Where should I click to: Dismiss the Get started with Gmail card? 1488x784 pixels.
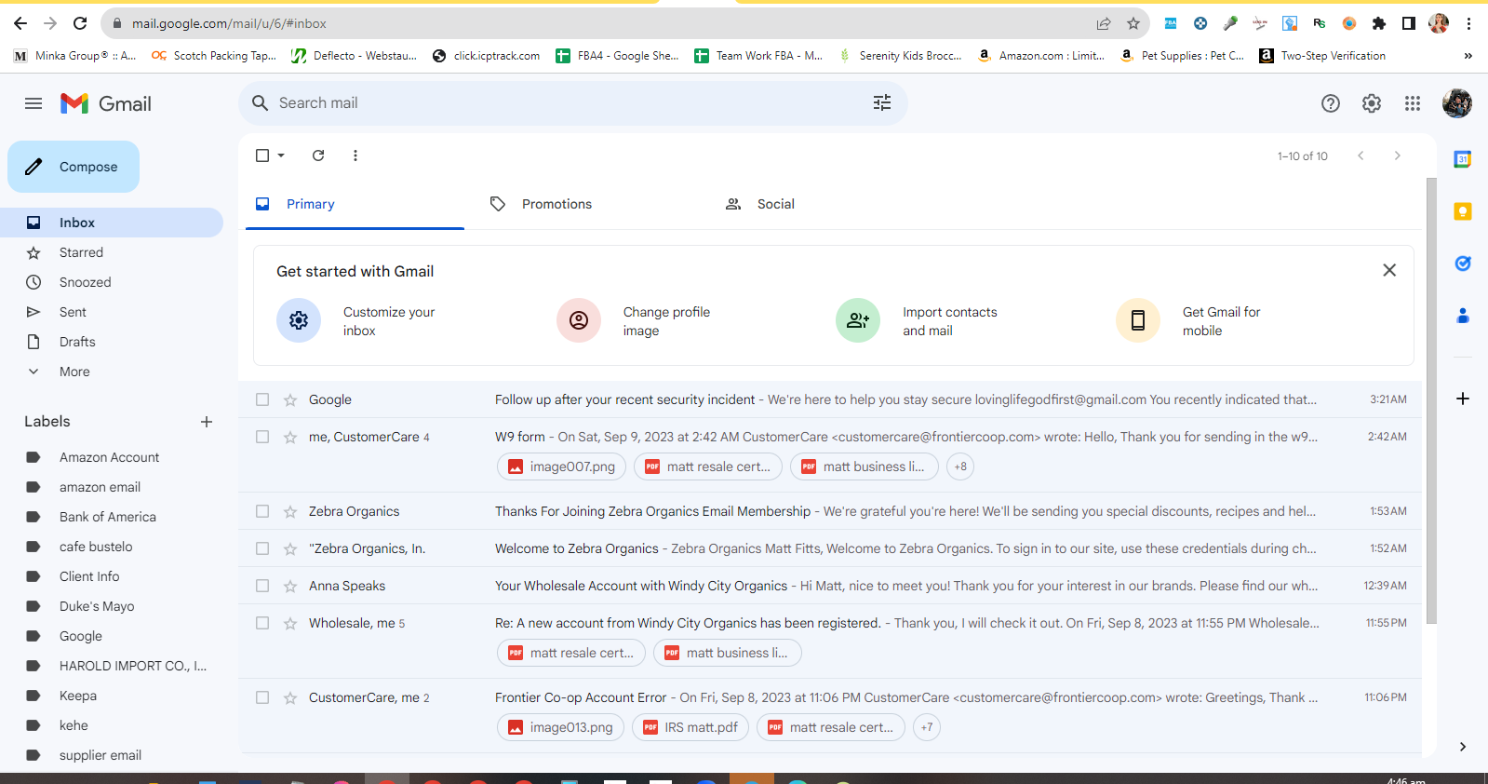pyautogui.click(x=1389, y=270)
